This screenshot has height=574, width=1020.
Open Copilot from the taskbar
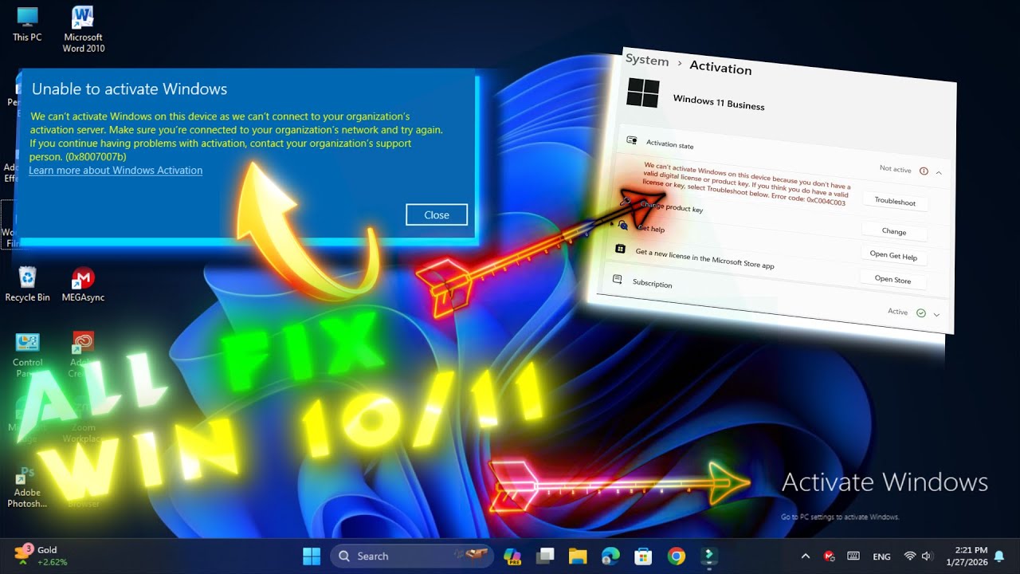[x=512, y=556]
